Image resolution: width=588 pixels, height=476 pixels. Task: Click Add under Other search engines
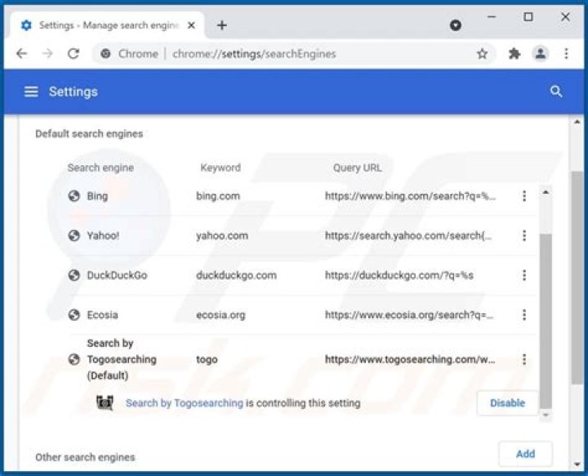click(x=525, y=454)
